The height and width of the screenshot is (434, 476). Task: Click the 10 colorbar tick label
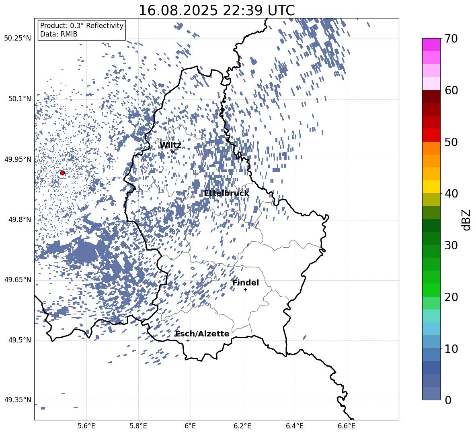451,348
